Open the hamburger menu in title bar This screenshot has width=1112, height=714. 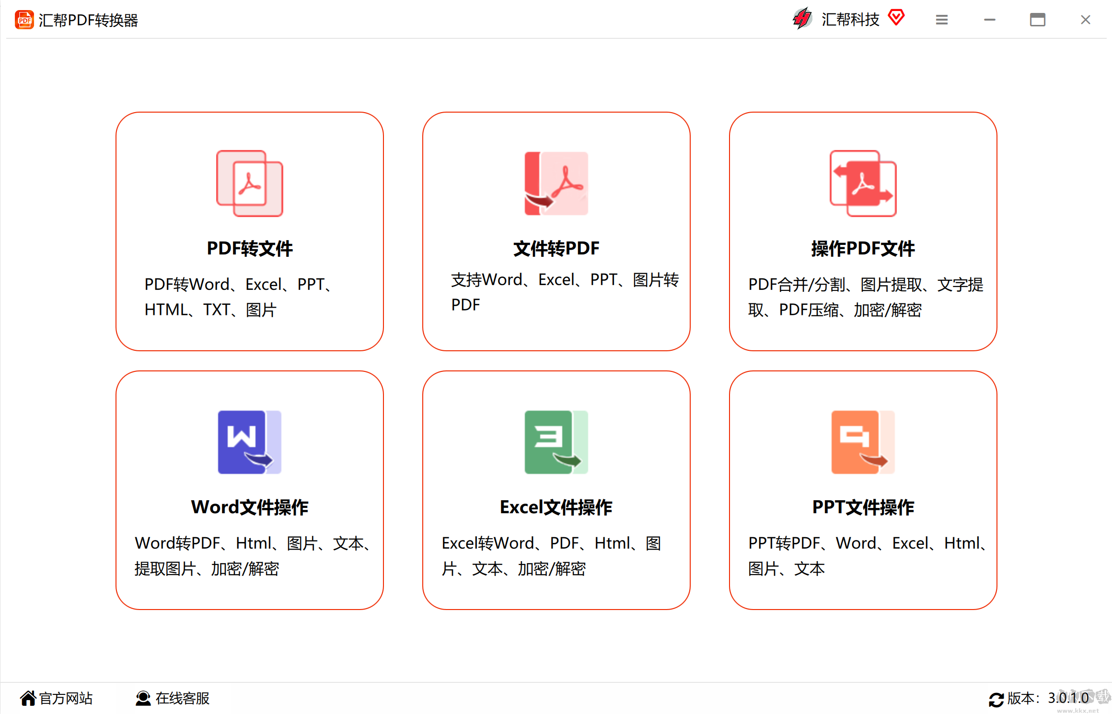(x=941, y=20)
